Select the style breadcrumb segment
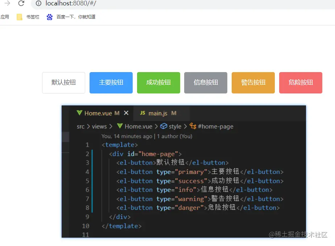 [x=175, y=126]
